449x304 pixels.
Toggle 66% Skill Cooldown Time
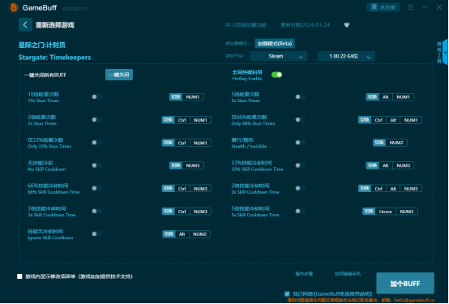pos(96,188)
